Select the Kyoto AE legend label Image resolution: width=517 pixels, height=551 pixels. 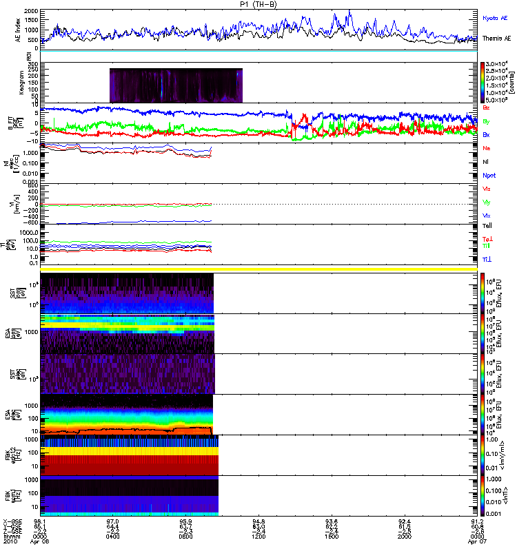[x=495, y=18]
